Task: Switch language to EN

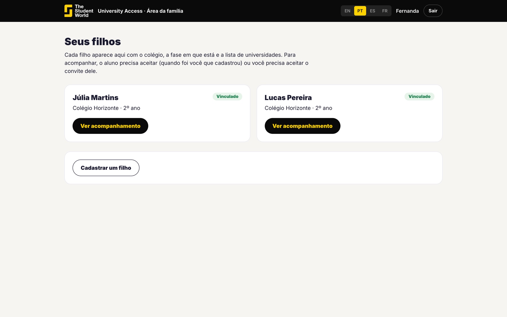Action: point(347,11)
